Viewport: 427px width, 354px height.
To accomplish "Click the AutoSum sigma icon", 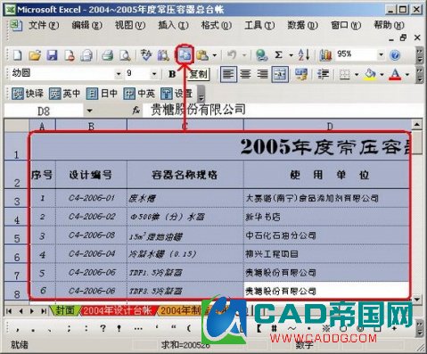I will tap(278, 55).
